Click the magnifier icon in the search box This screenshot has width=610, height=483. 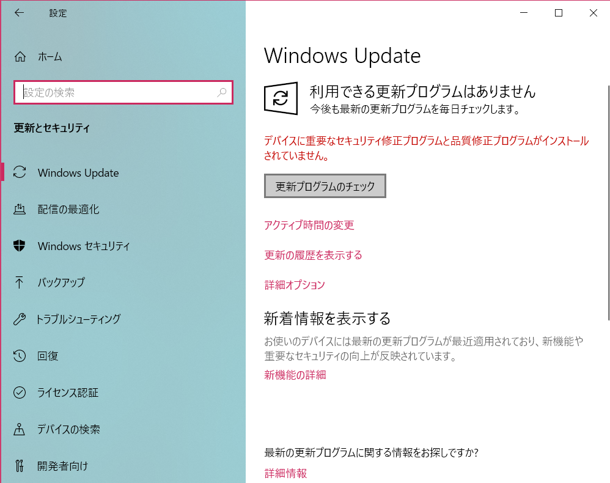(x=222, y=92)
